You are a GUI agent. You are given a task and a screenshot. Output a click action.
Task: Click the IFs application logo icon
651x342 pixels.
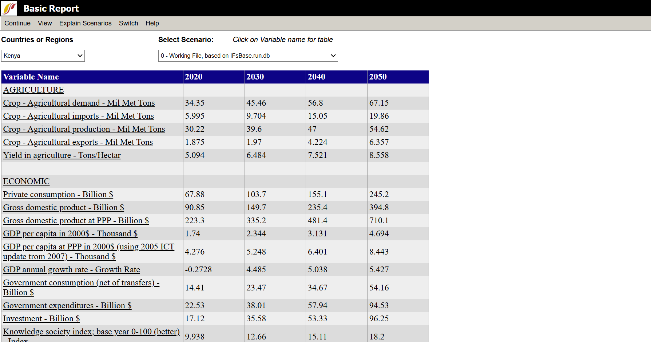click(x=9, y=8)
